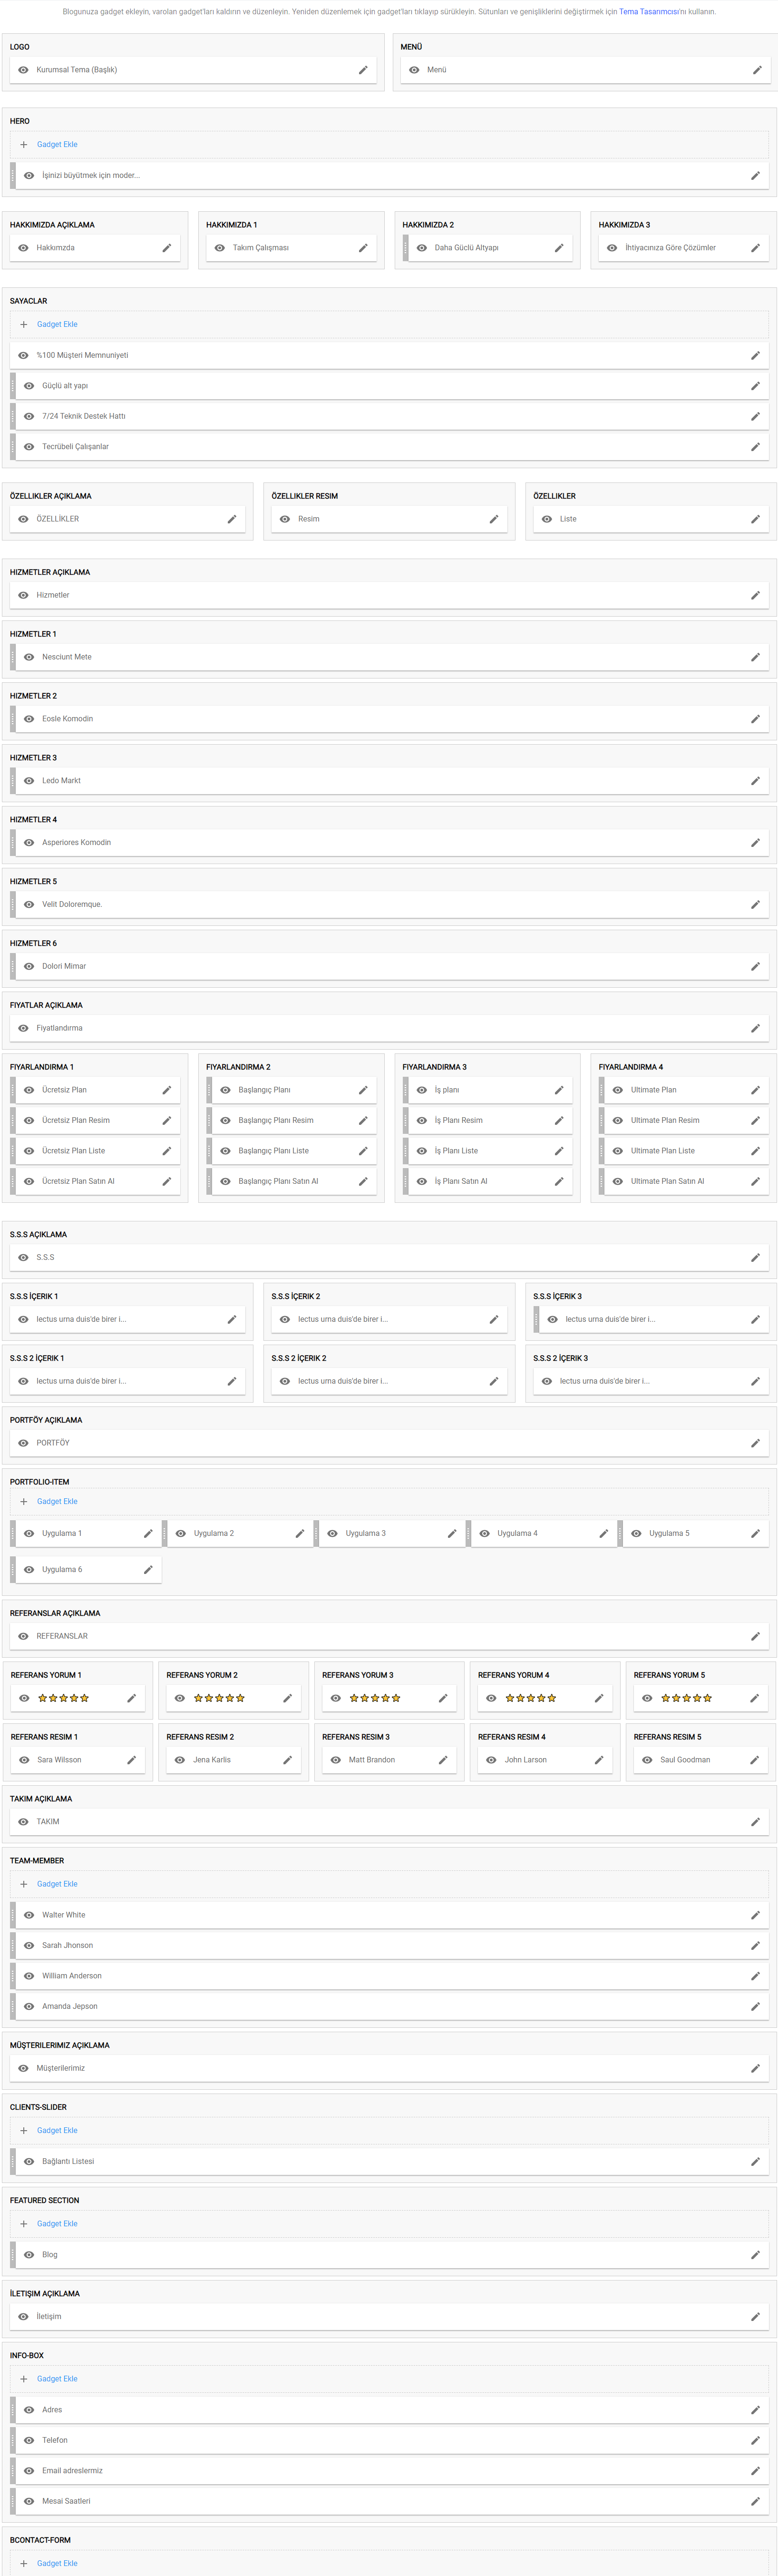The height and width of the screenshot is (2576, 778).
Task: Edit the Uygulama 3 portfolio gadget
Action: tap(452, 1533)
